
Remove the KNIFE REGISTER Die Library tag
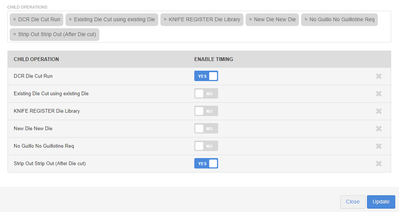coord(165,19)
